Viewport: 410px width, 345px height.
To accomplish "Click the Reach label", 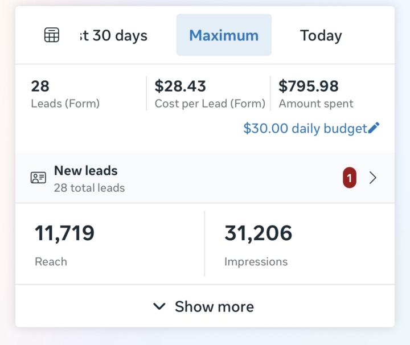I will click(51, 262).
